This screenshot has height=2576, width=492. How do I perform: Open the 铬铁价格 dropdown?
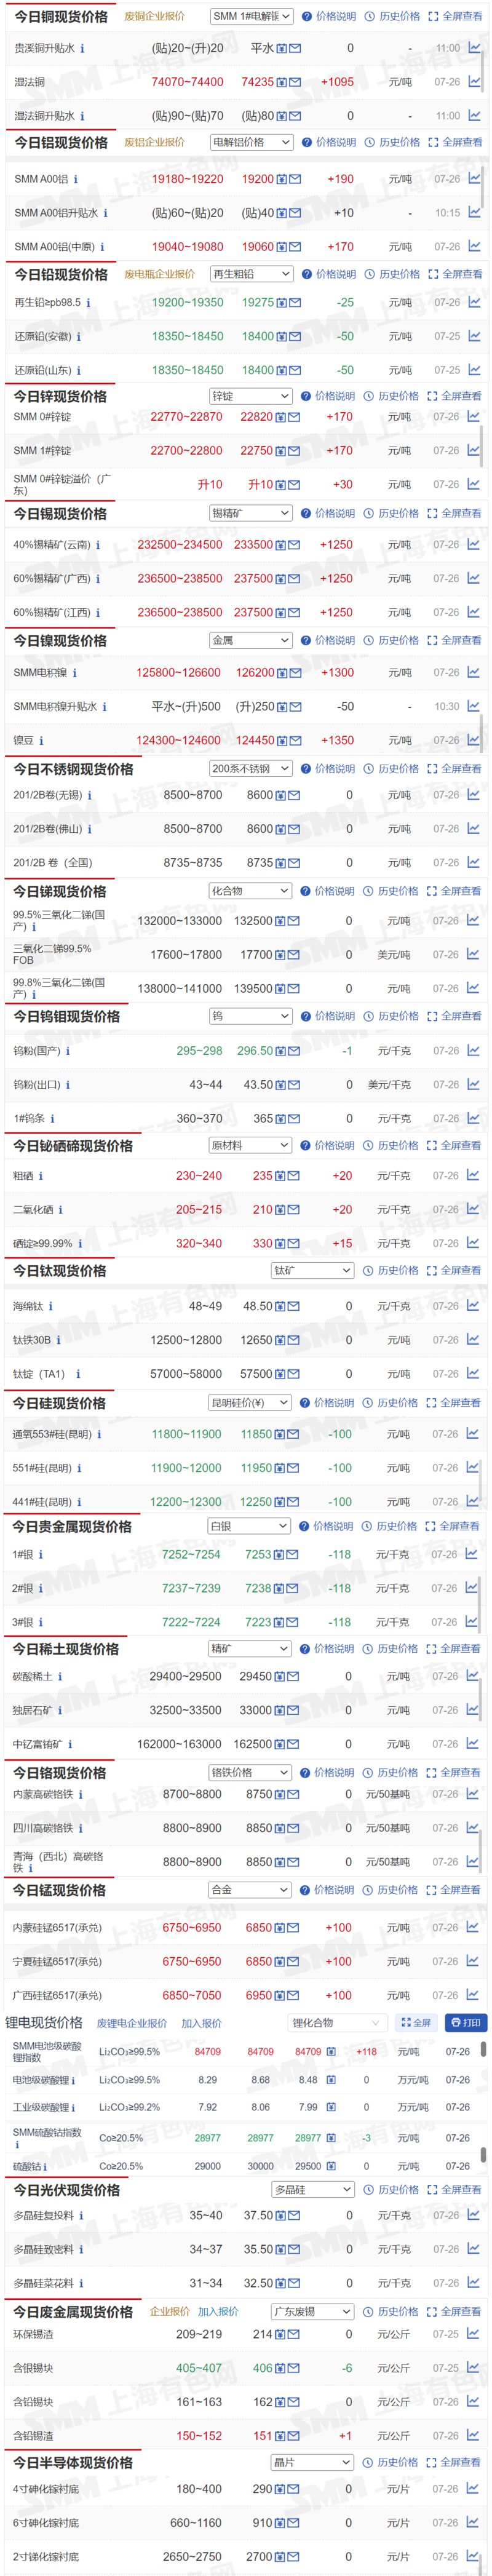[250, 1773]
